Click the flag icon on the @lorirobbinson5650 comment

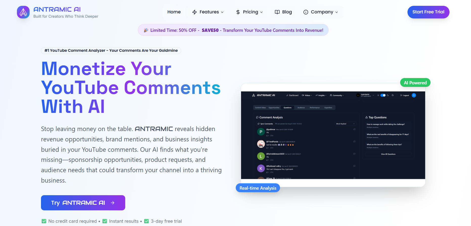point(354,154)
